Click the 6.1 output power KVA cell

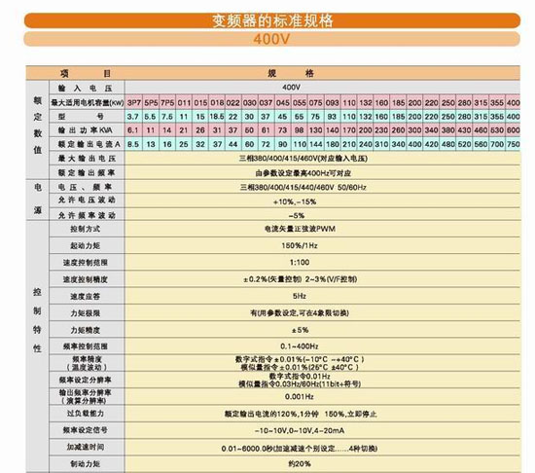click(x=133, y=130)
